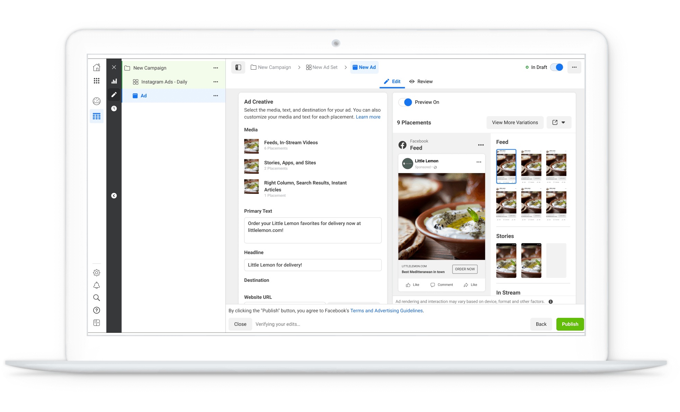
Task: Open the Ads Manager table icon
Action: point(97,116)
